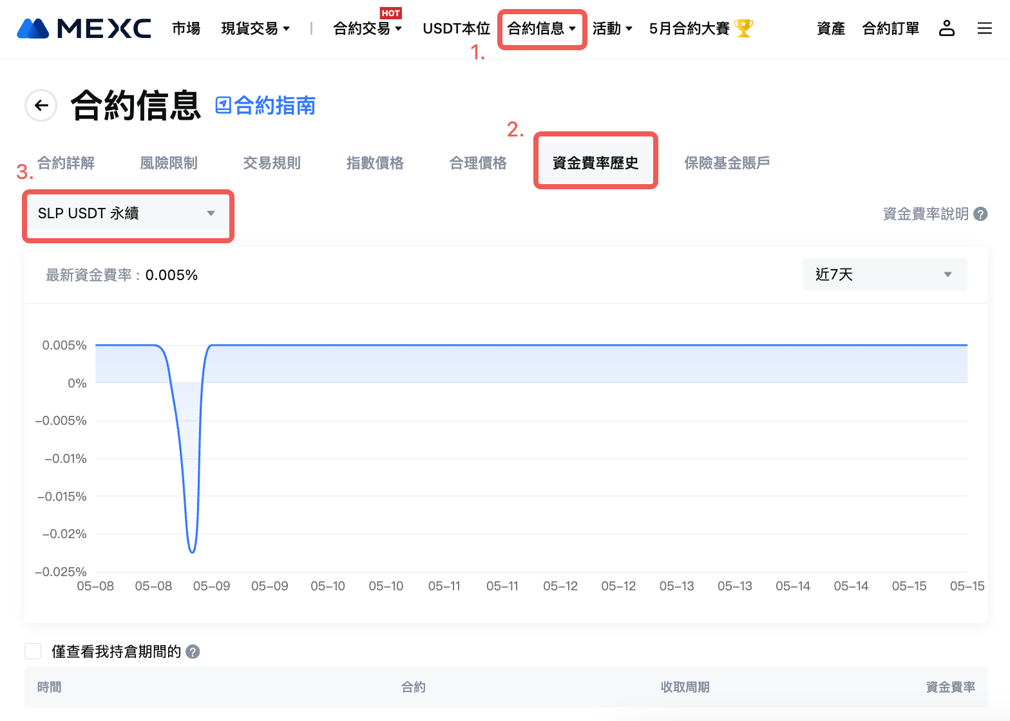Expand the 合約信息 navigation dropdown
The width and height of the screenshot is (1010, 721).
(541, 28)
